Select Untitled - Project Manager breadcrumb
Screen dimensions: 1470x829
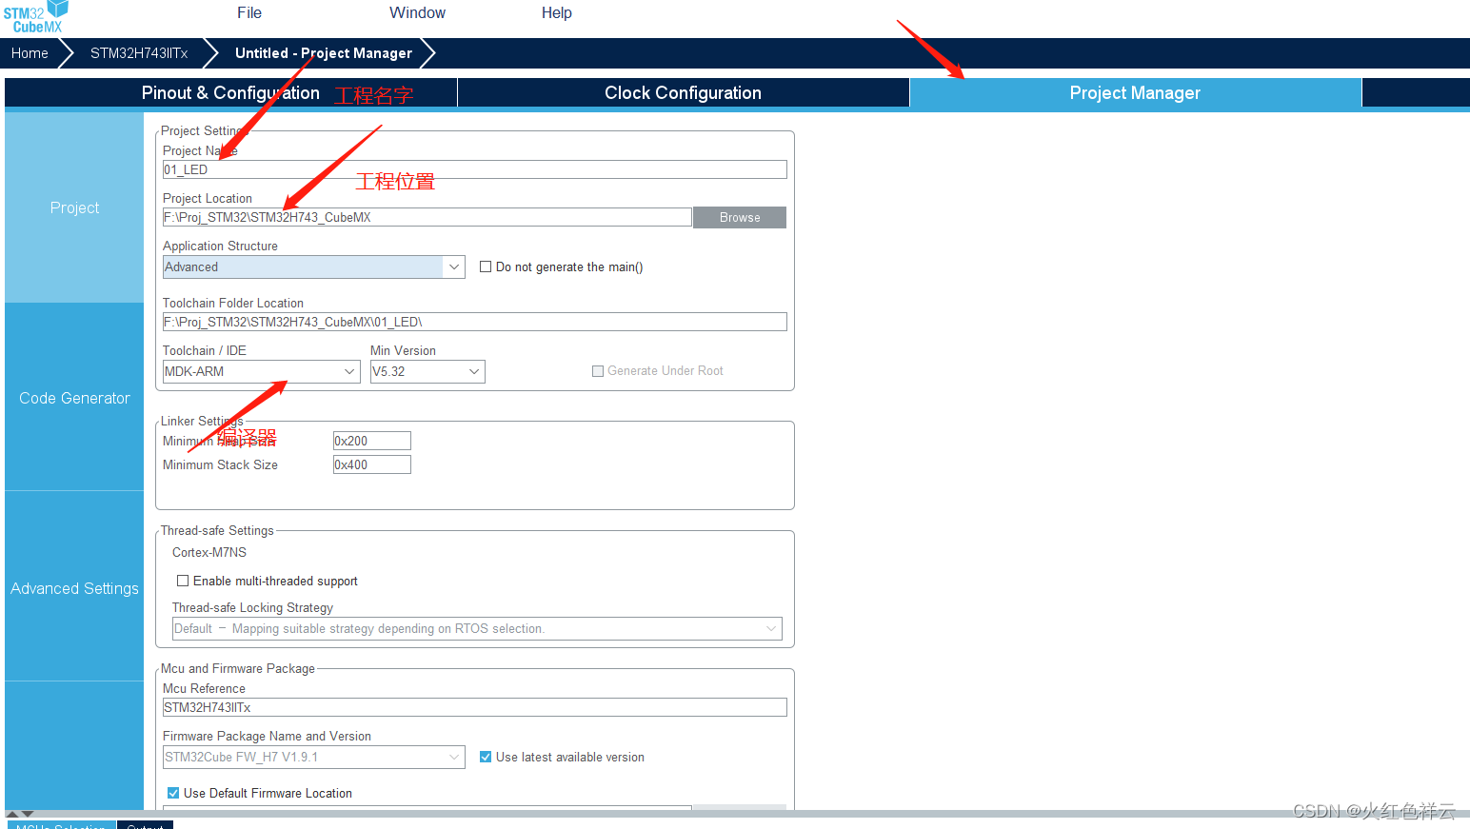(x=324, y=53)
